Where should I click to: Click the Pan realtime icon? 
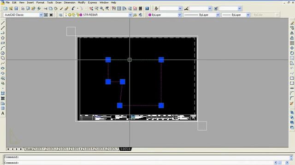[x=91, y=8]
